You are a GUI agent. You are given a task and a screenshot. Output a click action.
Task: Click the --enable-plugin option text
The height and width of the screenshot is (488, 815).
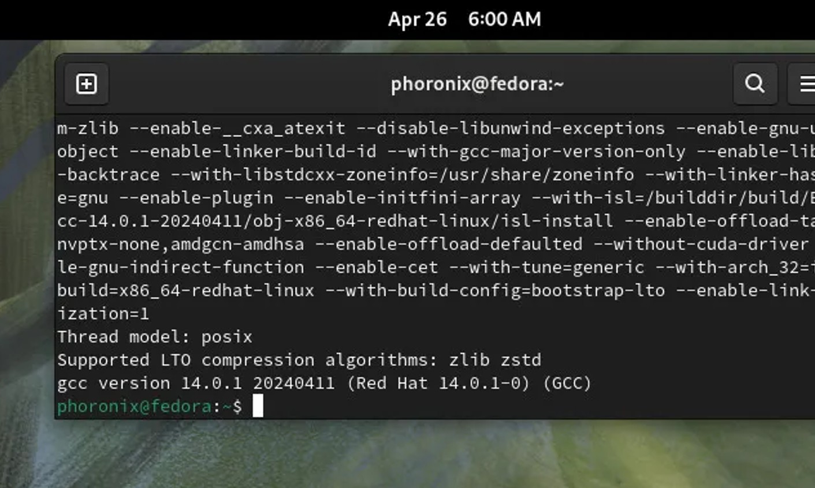pyautogui.click(x=196, y=198)
